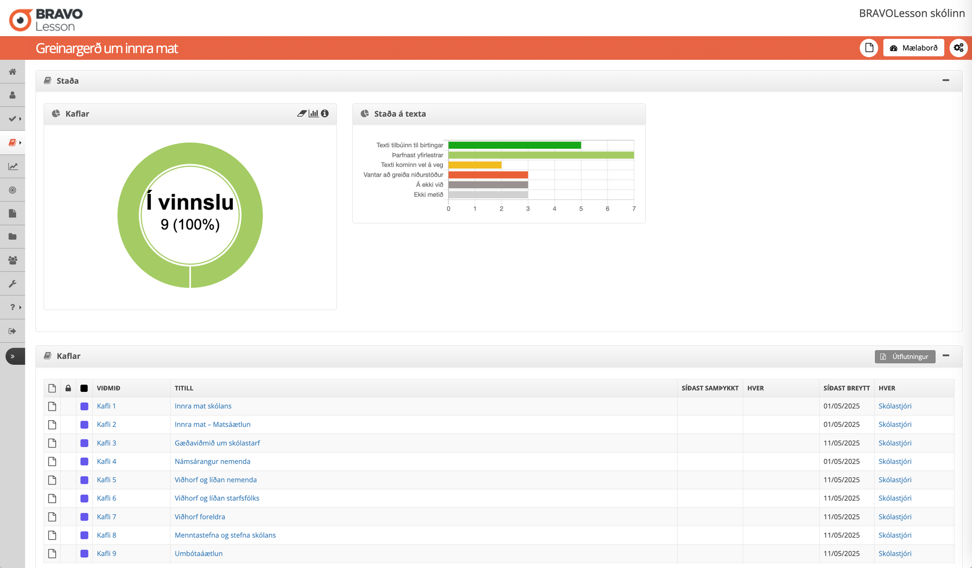The height and width of the screenshot is (568, 972).
Task: Click the target goals sidebar icon
Action: coord(13,190)
